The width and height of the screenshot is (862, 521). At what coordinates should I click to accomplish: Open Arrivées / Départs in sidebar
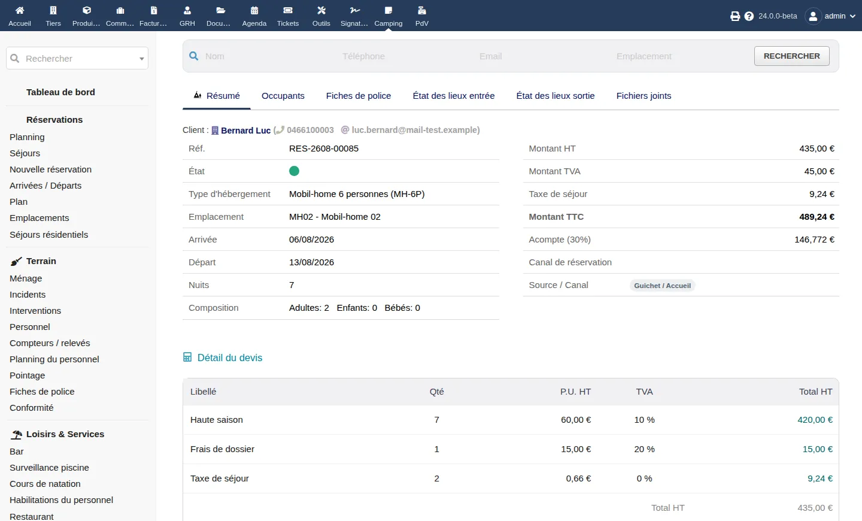pos(45,186)
